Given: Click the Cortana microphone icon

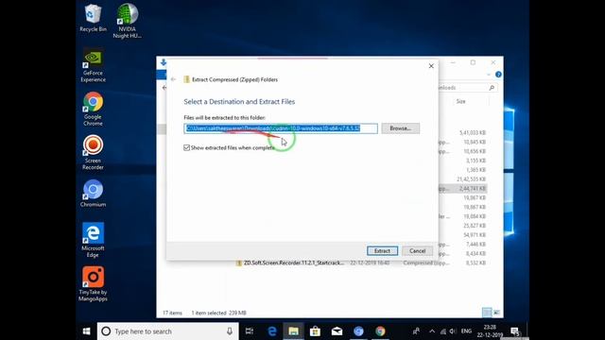Looking at the screenshot, I should pos(230,331).
